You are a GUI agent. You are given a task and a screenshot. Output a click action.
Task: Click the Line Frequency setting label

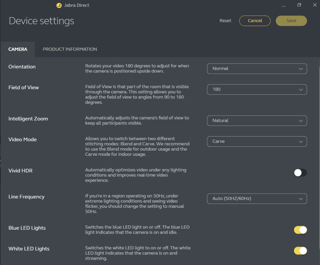pos(26,197)
